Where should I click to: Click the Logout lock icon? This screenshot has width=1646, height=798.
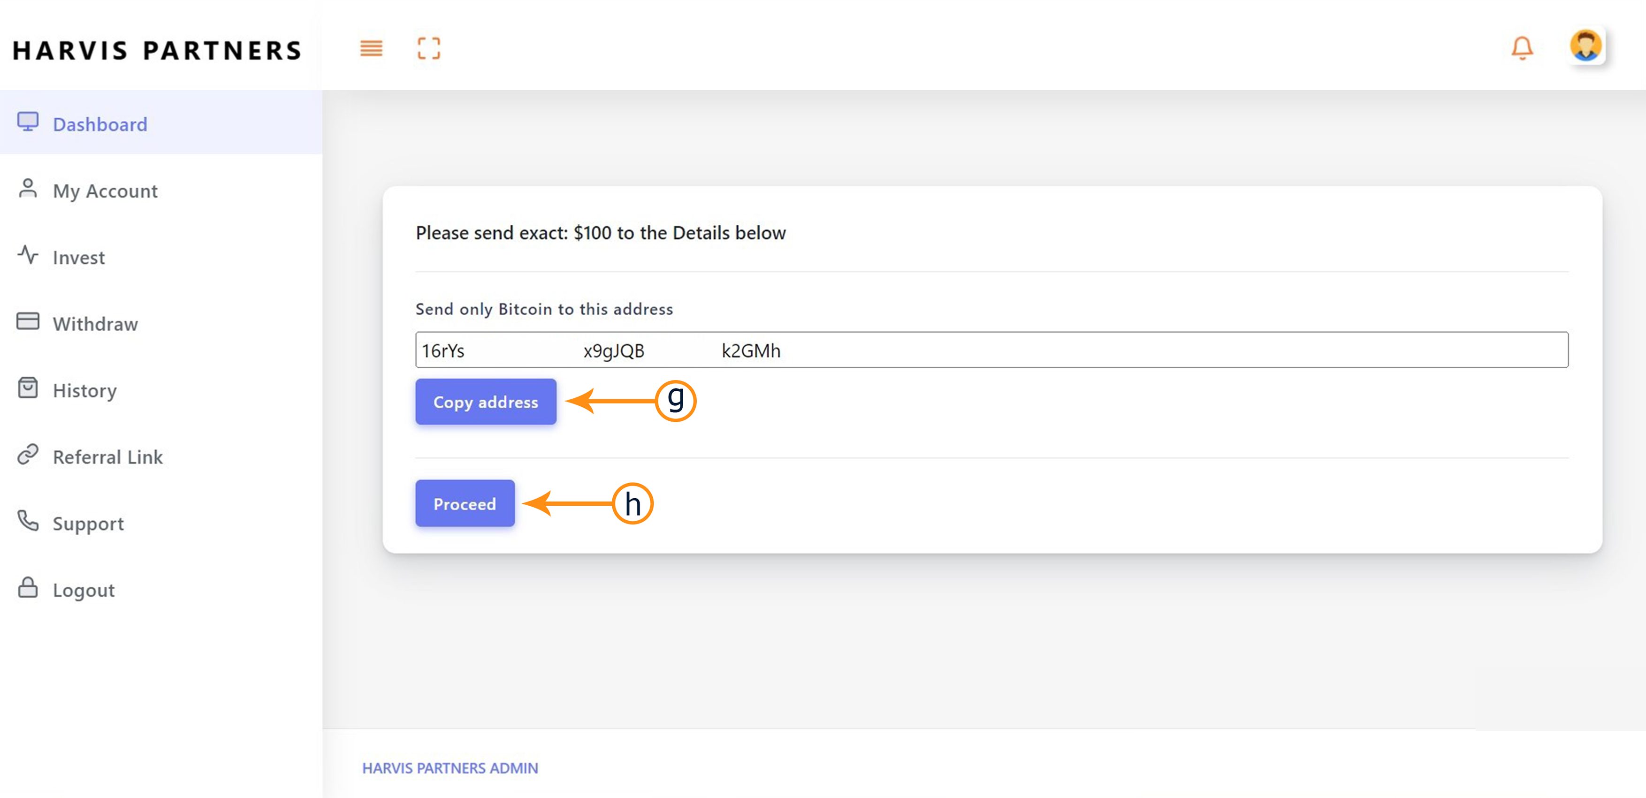coord(28,588)
